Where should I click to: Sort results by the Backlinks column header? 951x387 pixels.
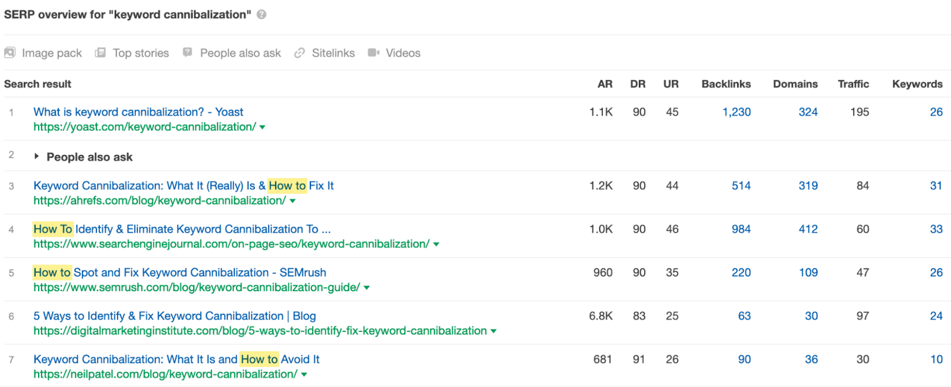pos(726,84)
